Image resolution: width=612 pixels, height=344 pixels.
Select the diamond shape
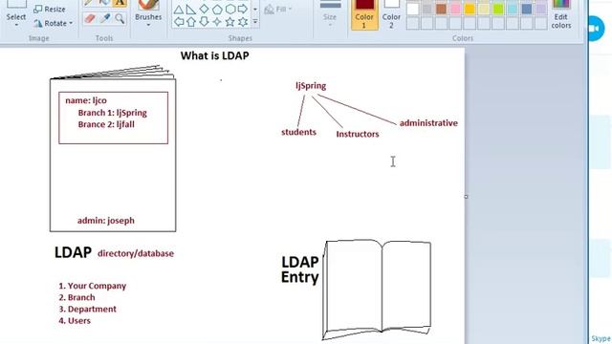204,9
